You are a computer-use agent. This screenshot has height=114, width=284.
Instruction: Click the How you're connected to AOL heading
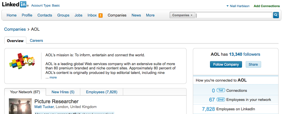click(x=221, y=80)
